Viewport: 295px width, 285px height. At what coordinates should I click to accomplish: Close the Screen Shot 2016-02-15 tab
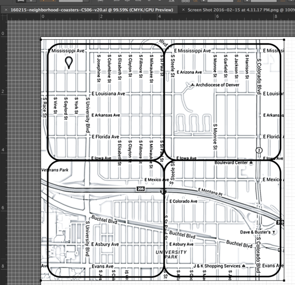click(x=183, y=9)
